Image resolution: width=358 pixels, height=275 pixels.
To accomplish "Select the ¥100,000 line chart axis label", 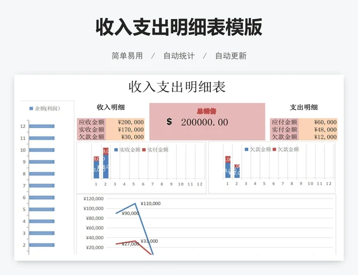I will click(94, 209).
